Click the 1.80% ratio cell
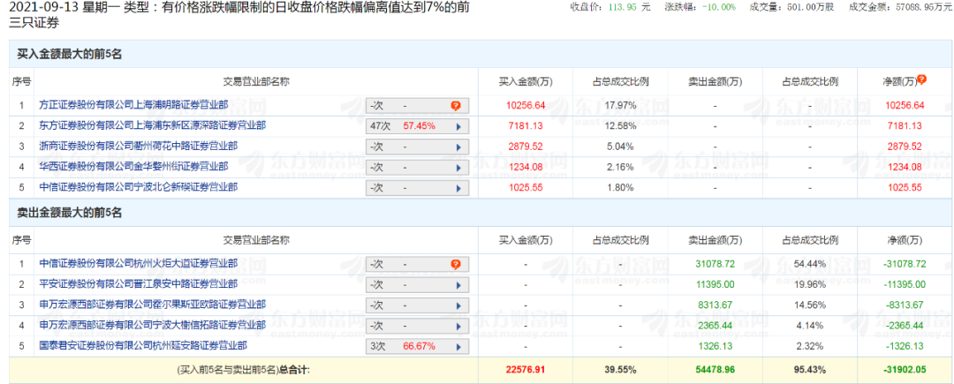This screenshot has width=954, height=384. (x=621, y=188)
